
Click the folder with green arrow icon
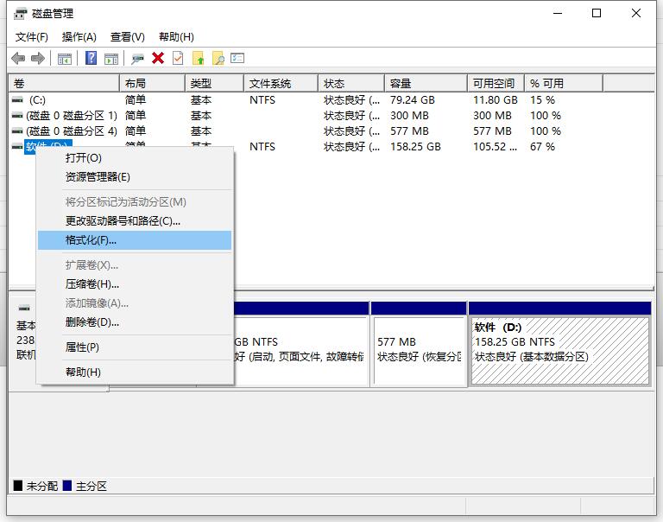tap(199, 58)
